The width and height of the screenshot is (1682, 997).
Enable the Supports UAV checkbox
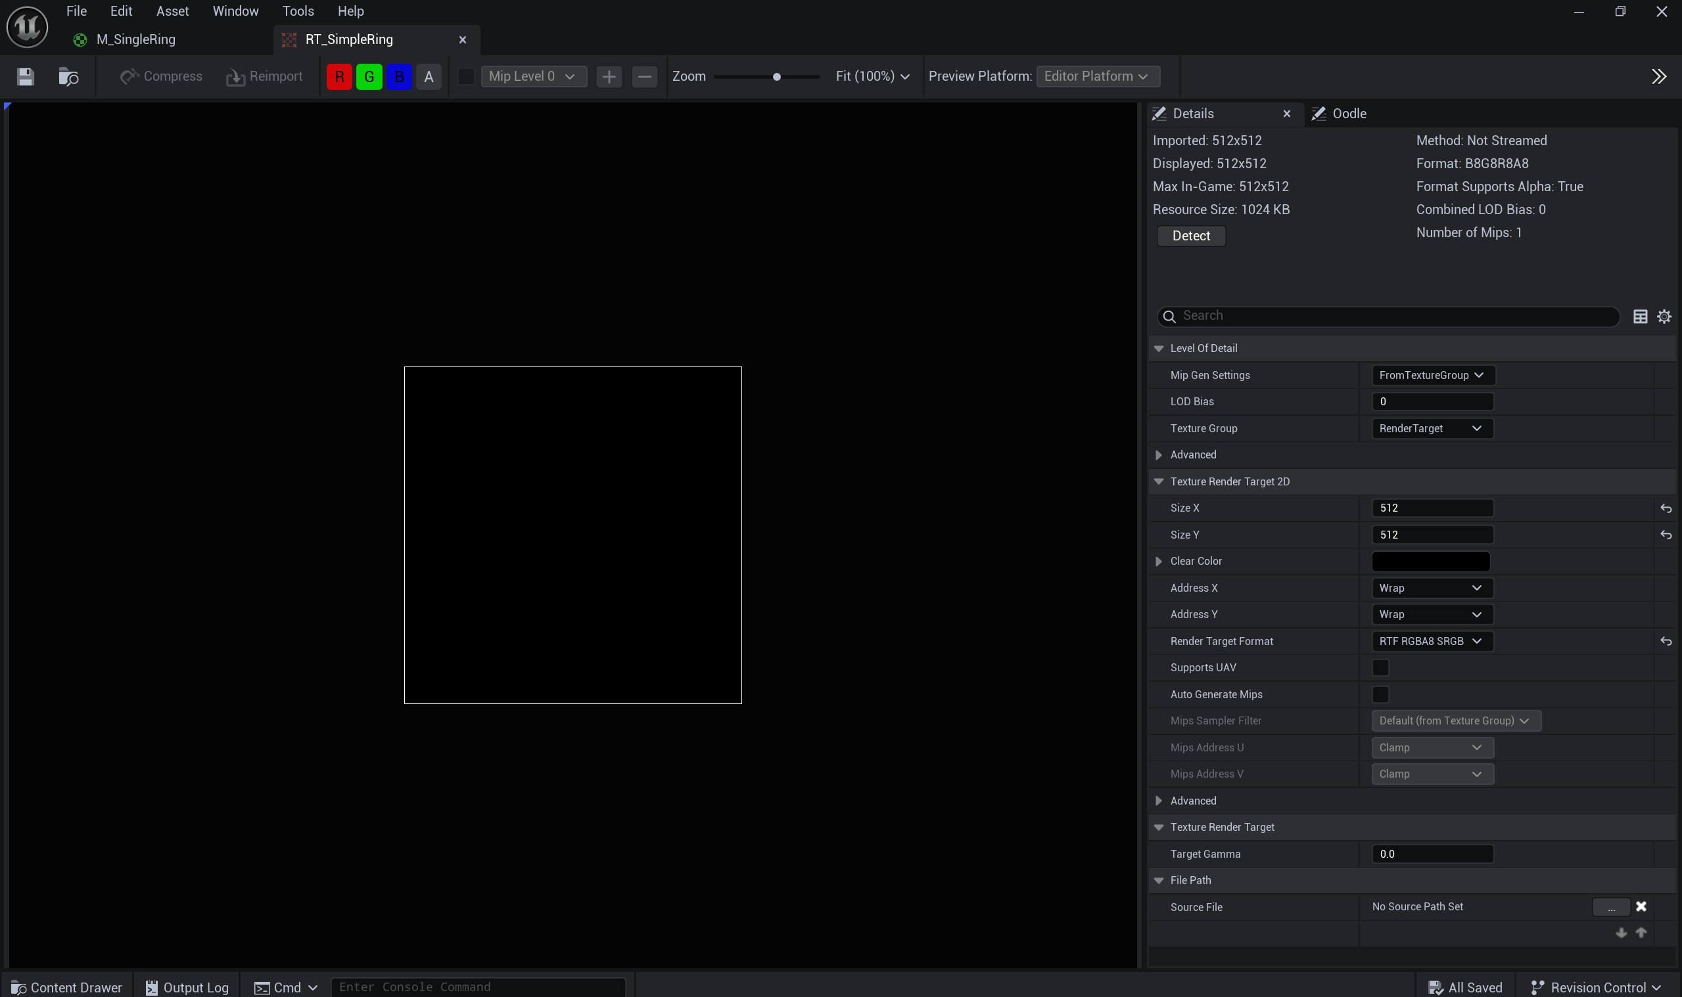[1380, 668]
